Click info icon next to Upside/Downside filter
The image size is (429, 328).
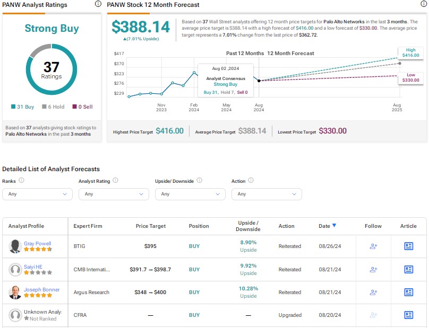200,181
